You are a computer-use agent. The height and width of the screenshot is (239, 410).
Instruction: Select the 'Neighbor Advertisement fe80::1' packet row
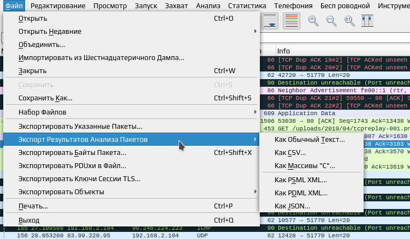(x=335, y=91)
